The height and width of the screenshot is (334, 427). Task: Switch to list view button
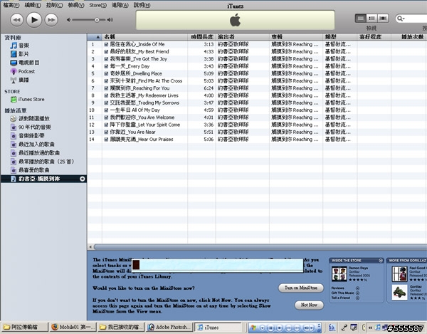[x=361, y=19]
